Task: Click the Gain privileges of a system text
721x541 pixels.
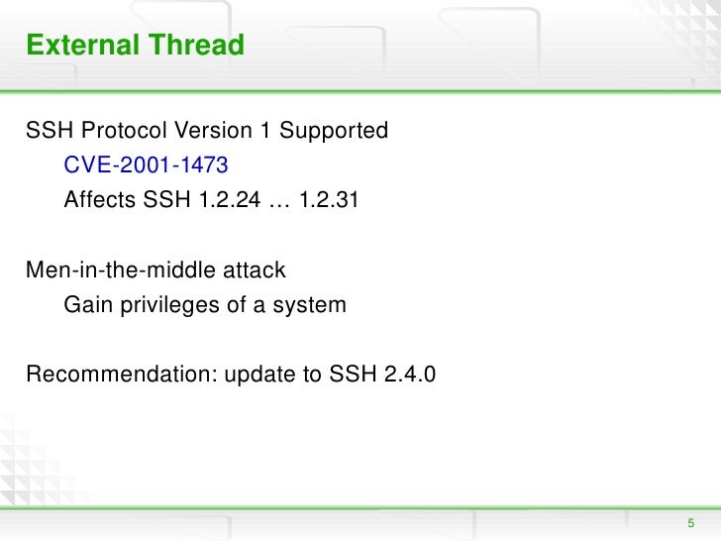Action: (x=205, y=305)
